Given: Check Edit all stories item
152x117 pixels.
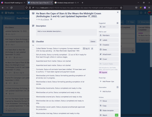Looking at the screenshot, I should pyautogui.click(x=33, y=55).
